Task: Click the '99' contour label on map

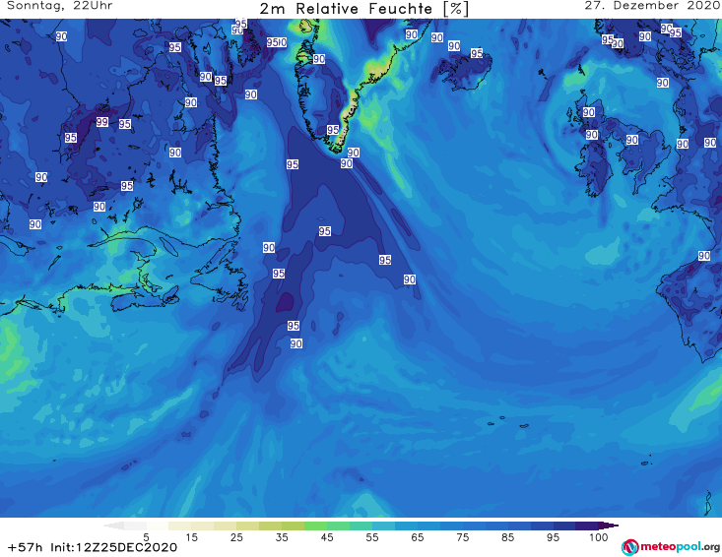Action: 102,122
